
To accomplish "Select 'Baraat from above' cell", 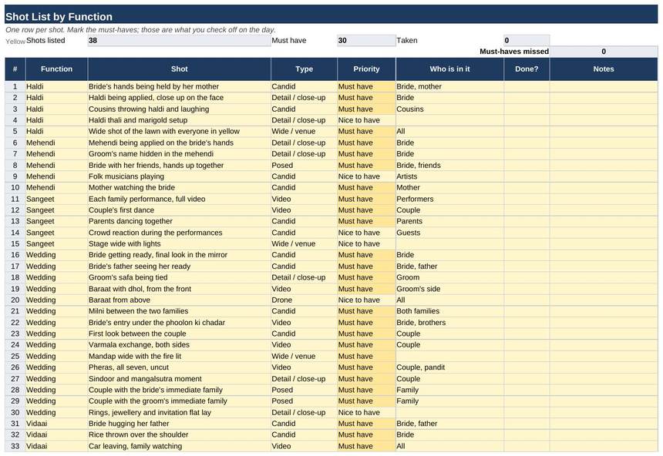I will click(x=180, y=300).
